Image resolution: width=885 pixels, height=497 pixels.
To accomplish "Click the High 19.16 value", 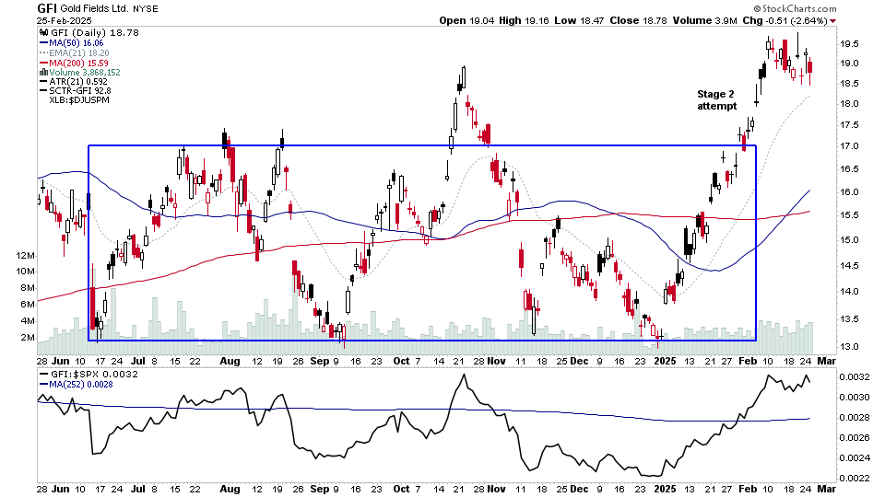I will point(524,21).
